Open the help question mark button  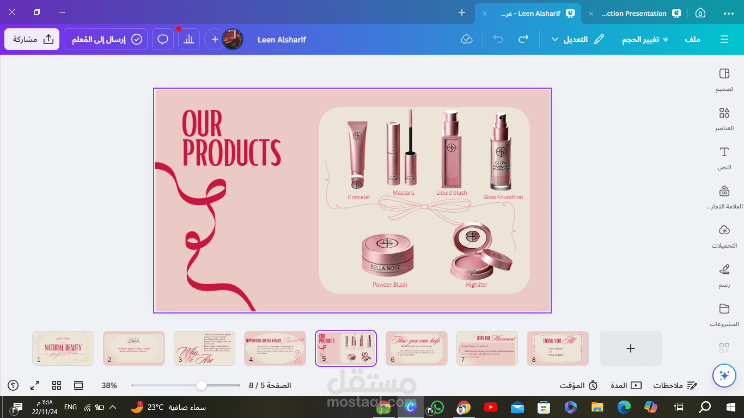pos(13,385)
